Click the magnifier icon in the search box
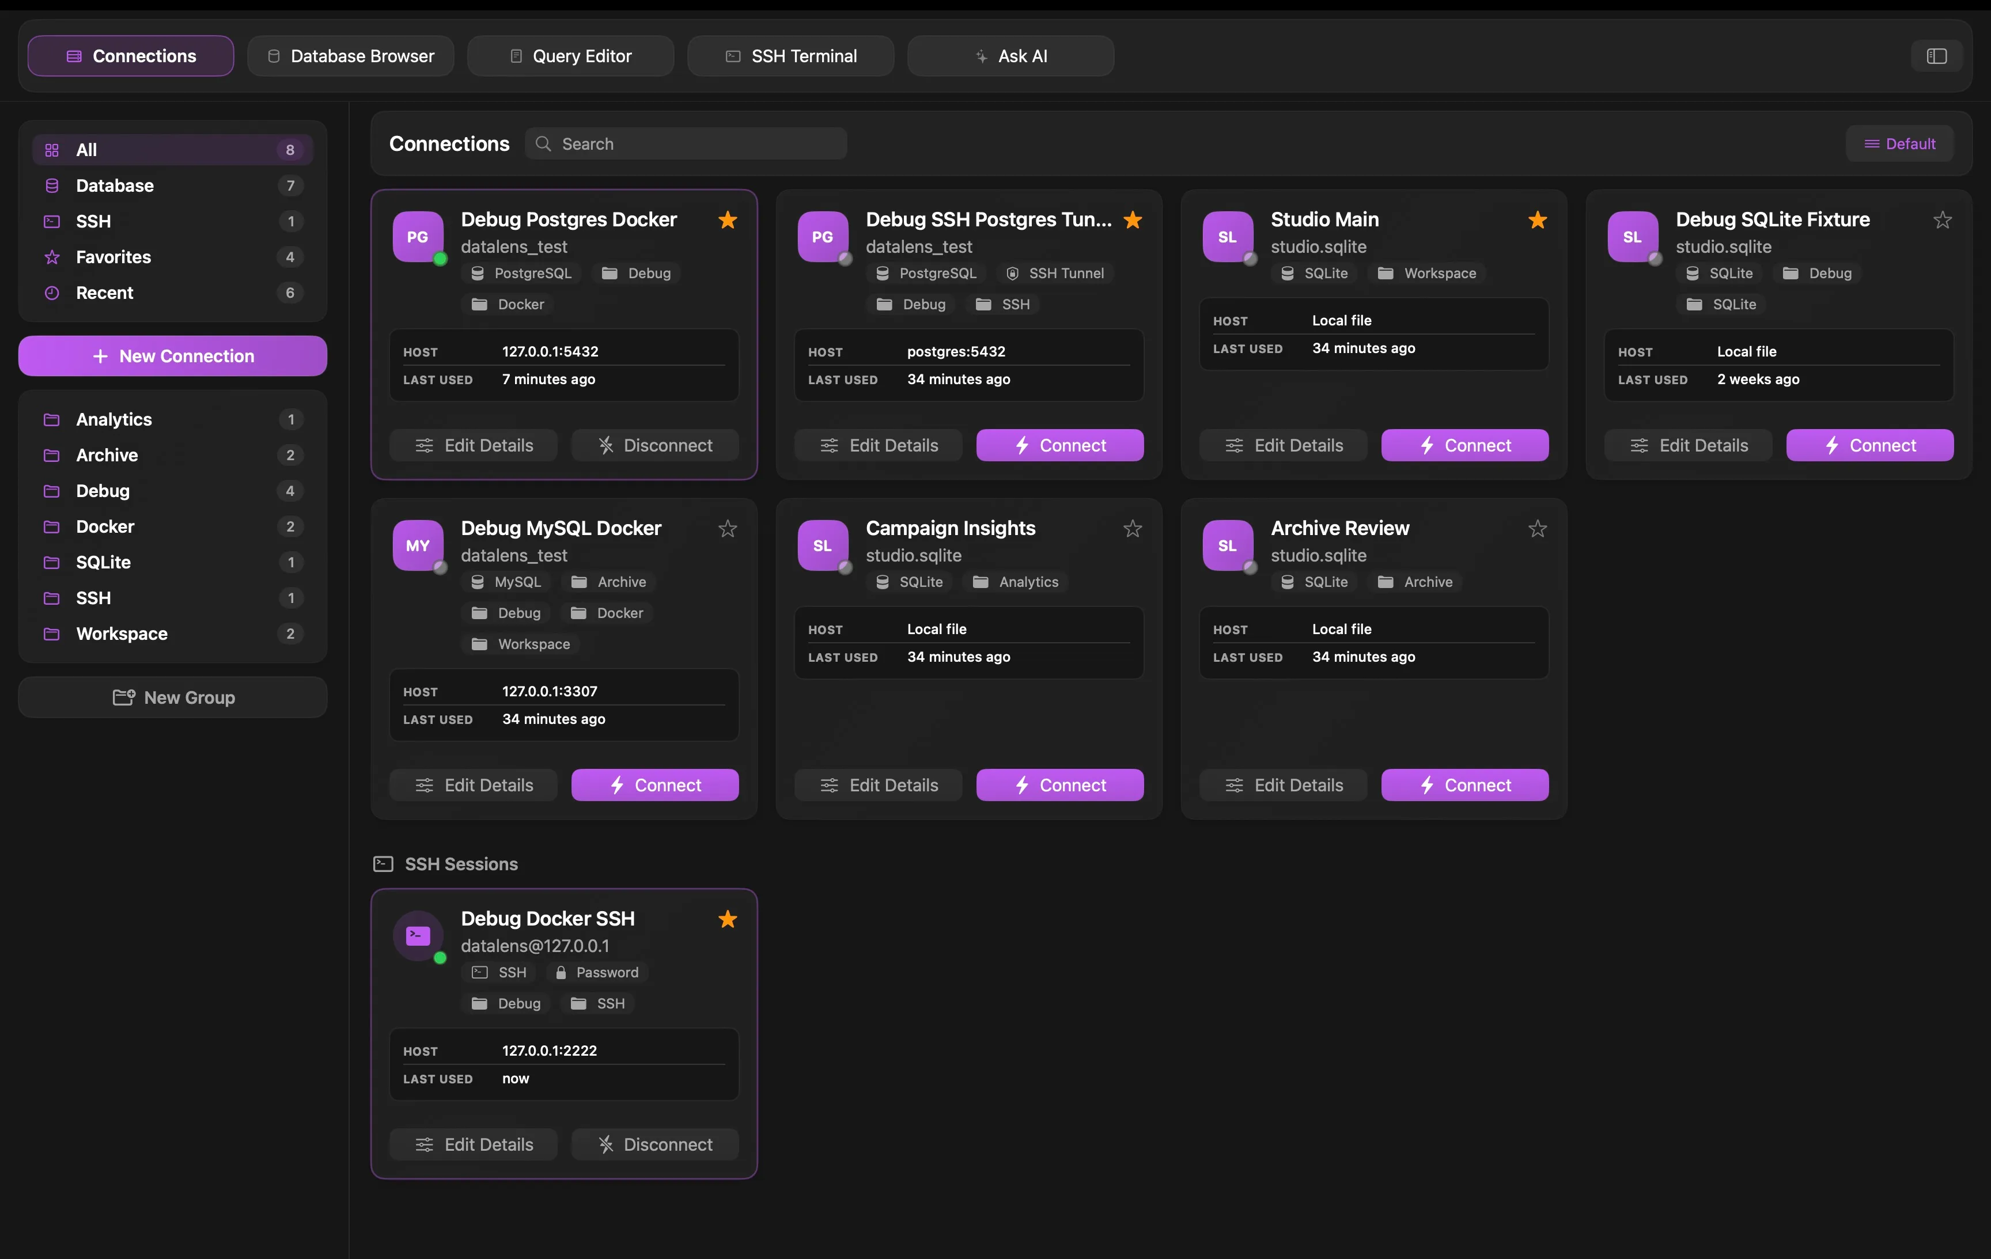This screenshot has height=1259, width=1991. tap(543, 144)
